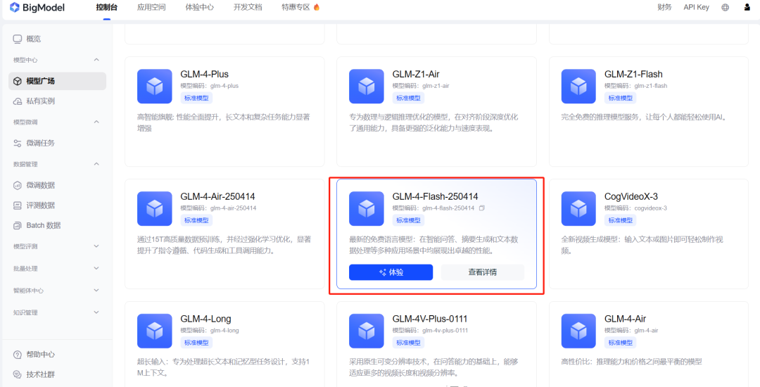Click the 评测数据 icon

18,205
